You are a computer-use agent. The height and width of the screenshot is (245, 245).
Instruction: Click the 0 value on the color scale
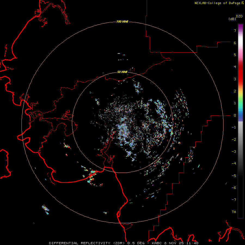click(235, 115)
